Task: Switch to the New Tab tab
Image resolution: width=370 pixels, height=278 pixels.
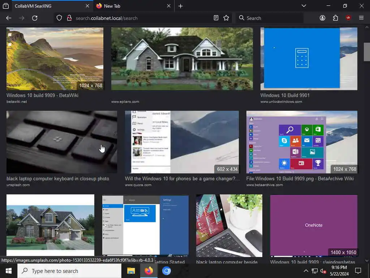Action: 134,6
